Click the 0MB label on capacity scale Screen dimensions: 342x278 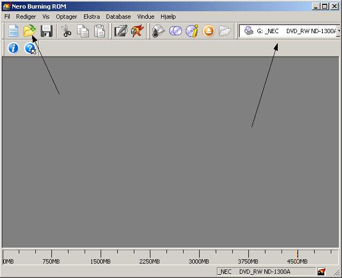click(x=8, y=261)
